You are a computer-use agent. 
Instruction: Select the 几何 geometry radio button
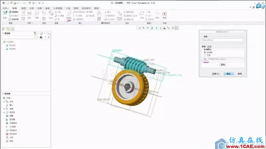(205, 55)
